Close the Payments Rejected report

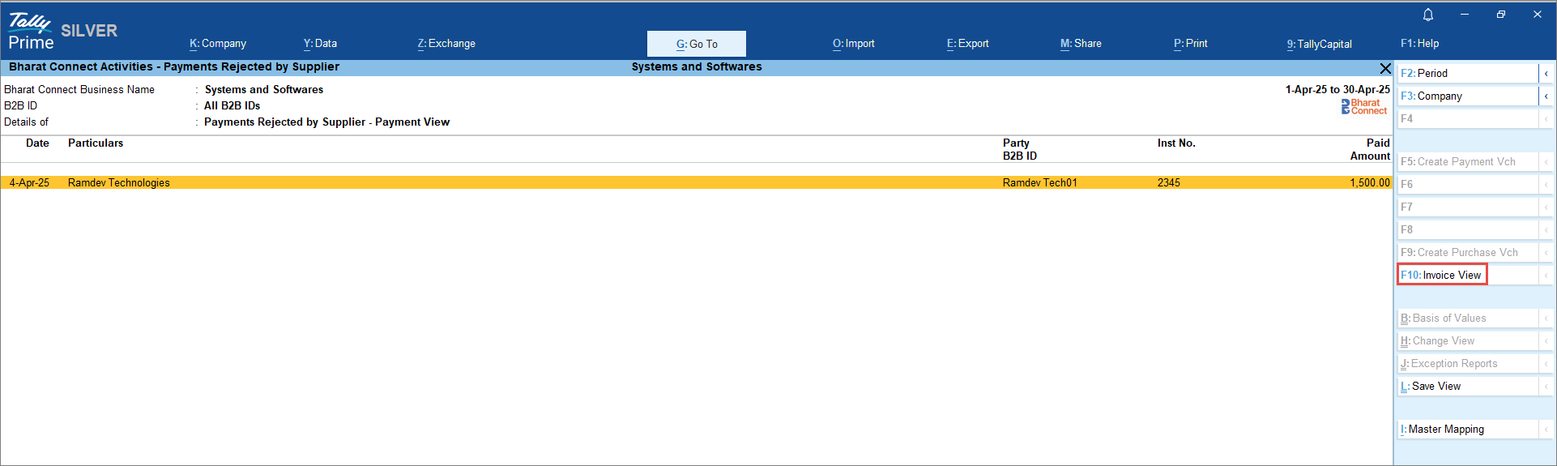click(1385, 68)
